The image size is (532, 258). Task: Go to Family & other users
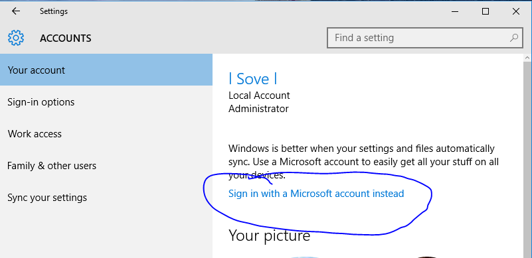(x=106, y=166)
